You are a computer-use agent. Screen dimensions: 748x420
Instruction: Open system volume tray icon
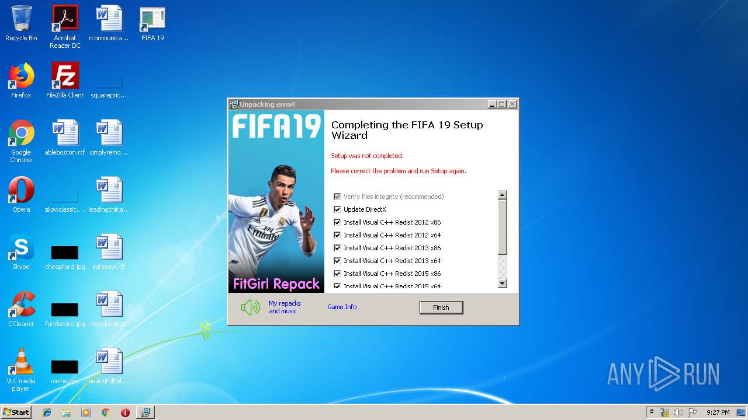click(678, 412)
